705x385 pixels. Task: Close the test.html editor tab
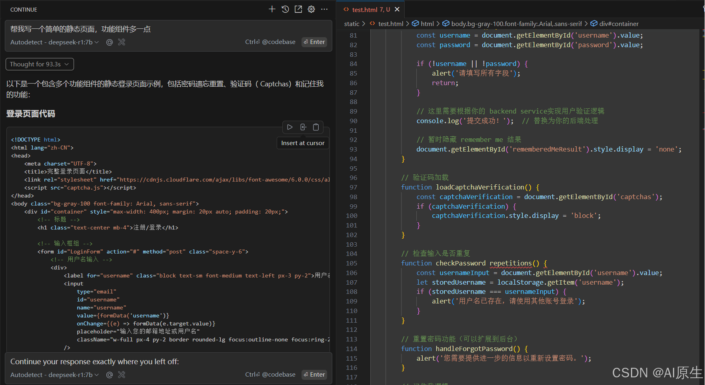pyautogui.click(x=397, y=9)
